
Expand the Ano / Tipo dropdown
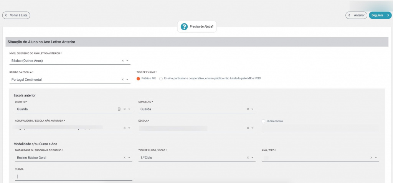click(376, 157)
